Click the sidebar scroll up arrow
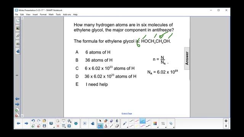 click(x=22, y=18)
